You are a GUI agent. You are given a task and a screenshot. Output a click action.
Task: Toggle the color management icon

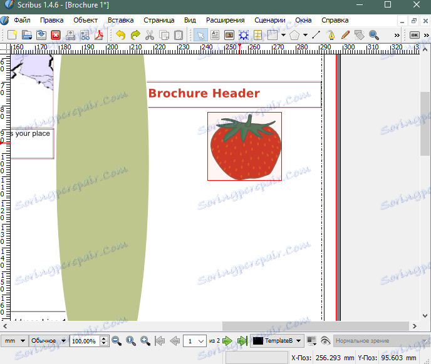tap(311, 341)
